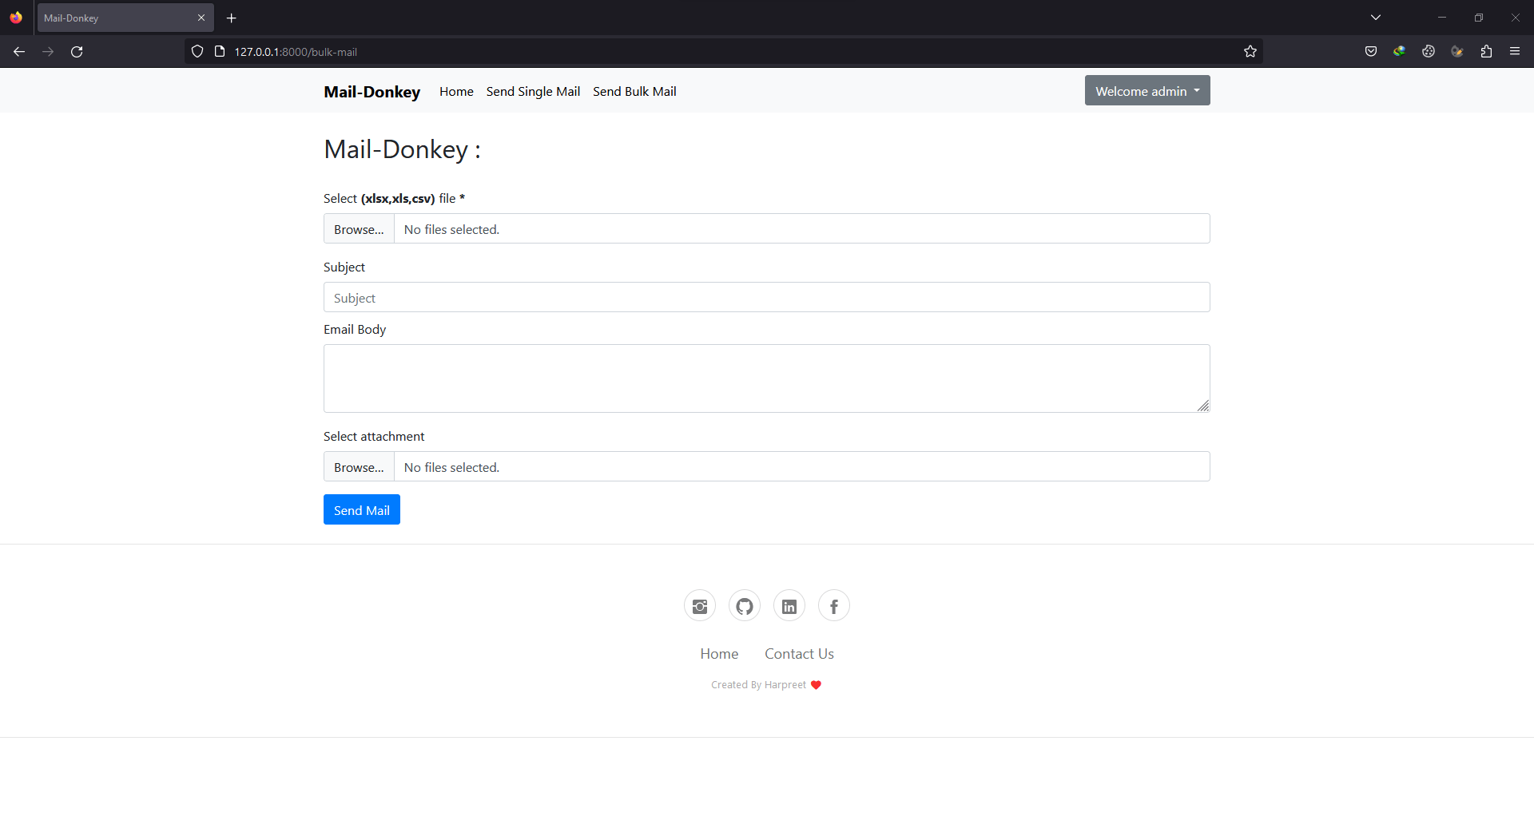Focus the Email Body text area
Screen dimensions: 1534x816
[766, 378]
